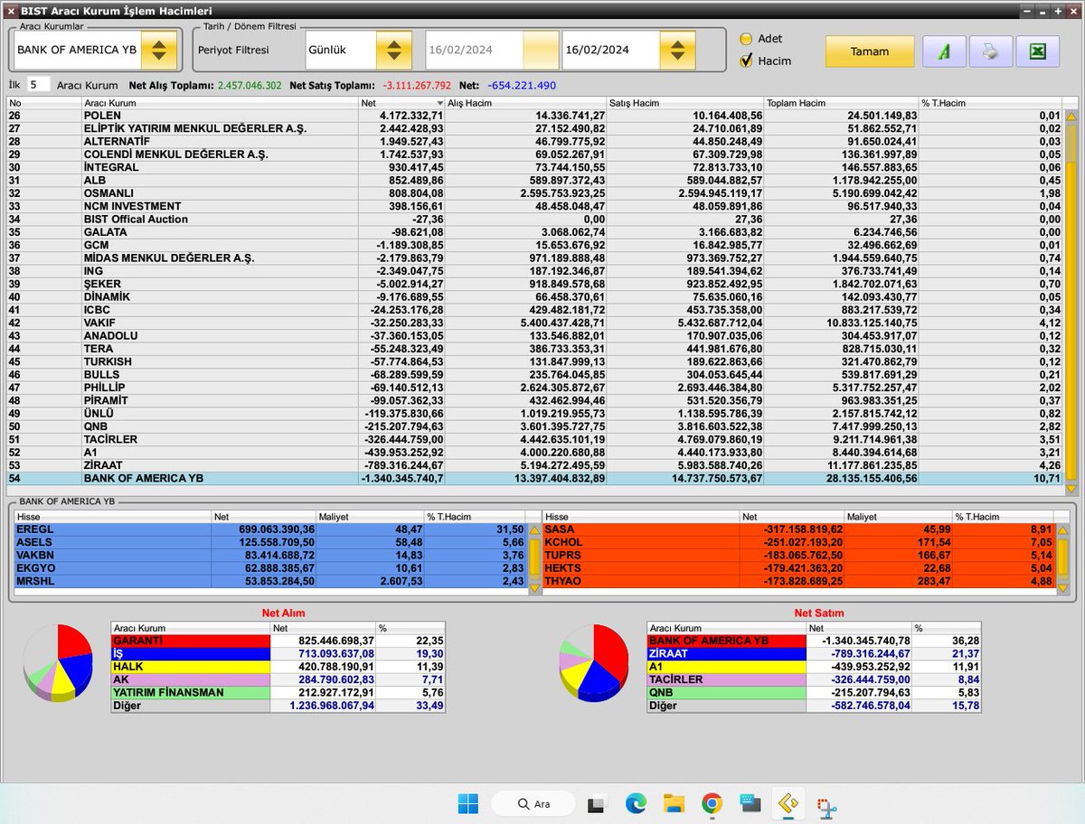
Task: Select the ICBC row in main table
Action: 535,310
